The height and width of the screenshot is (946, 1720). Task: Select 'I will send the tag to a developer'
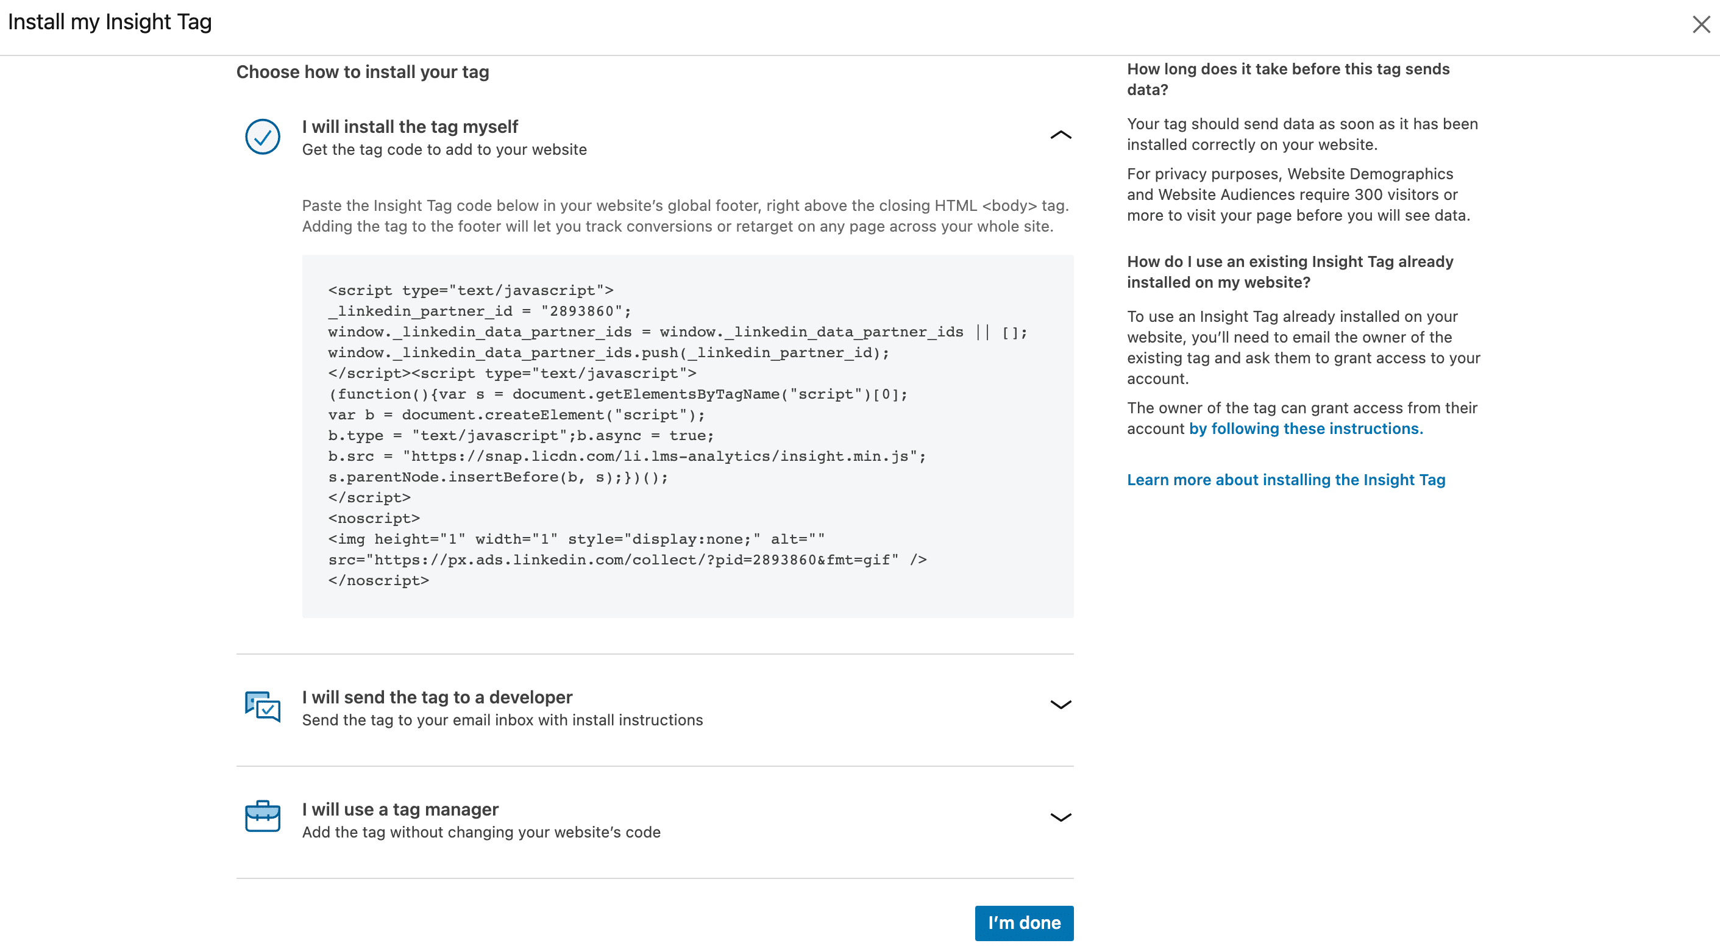pyautogui.click(x=438, y=698)
